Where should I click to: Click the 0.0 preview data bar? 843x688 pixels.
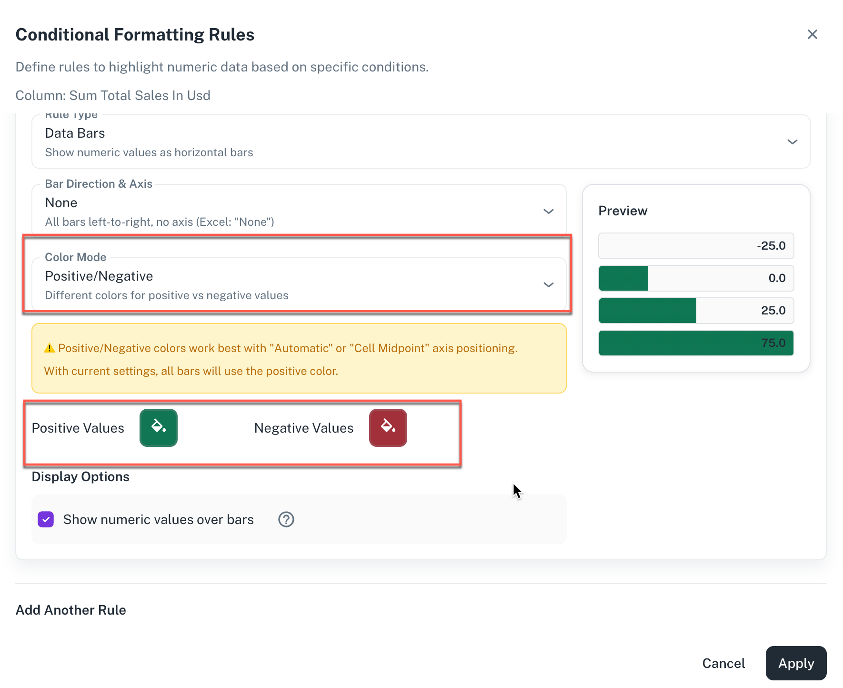[x=695, y=278]
